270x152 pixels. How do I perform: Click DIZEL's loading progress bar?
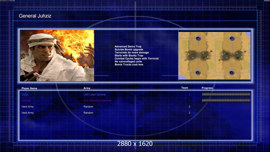226,94
